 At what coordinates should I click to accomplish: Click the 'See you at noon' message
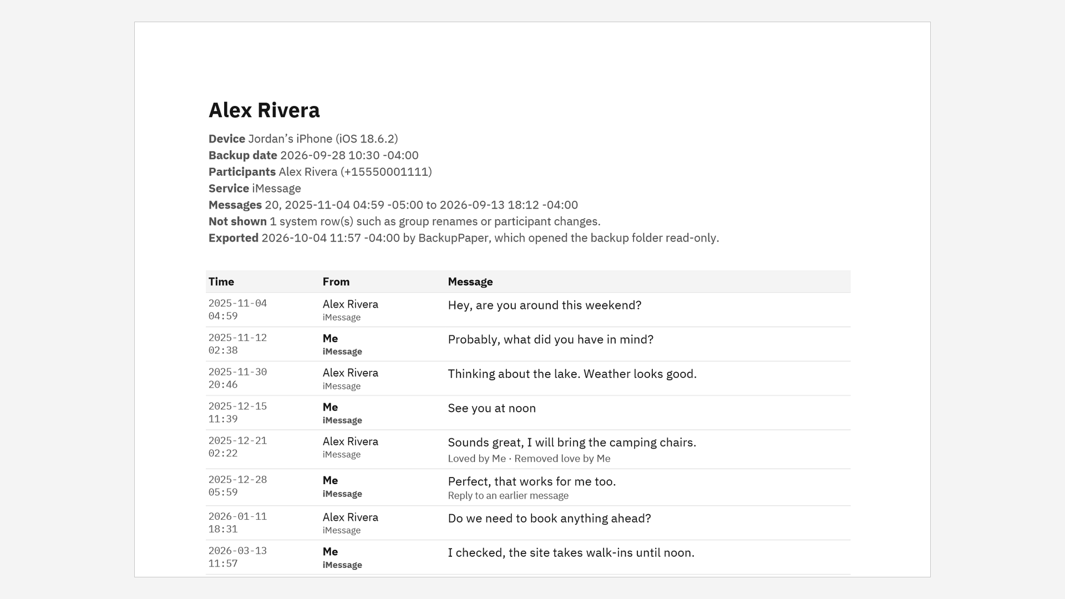pos(492,408)
